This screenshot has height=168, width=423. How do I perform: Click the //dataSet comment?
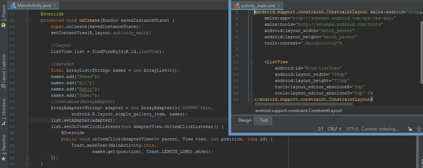[x=62, y=64]
